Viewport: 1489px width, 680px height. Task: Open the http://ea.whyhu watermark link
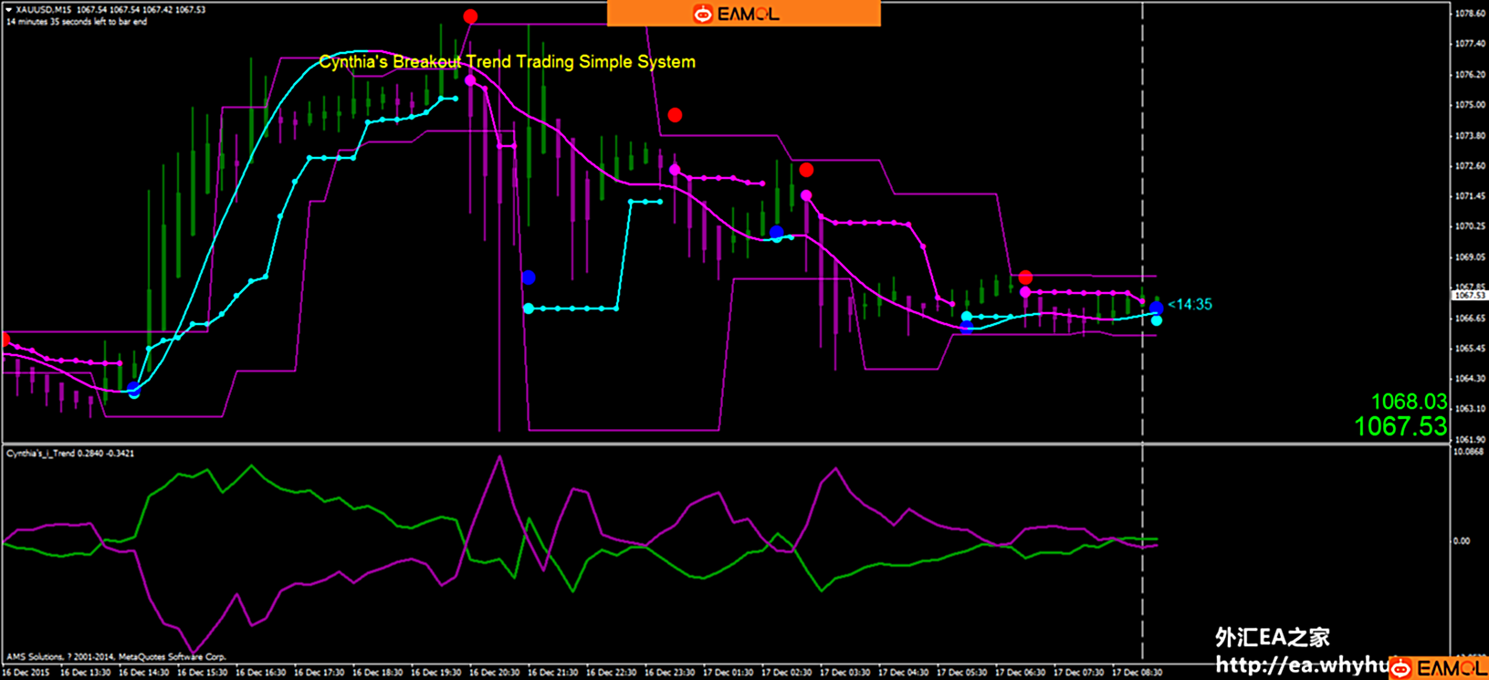click(1301, 665)
